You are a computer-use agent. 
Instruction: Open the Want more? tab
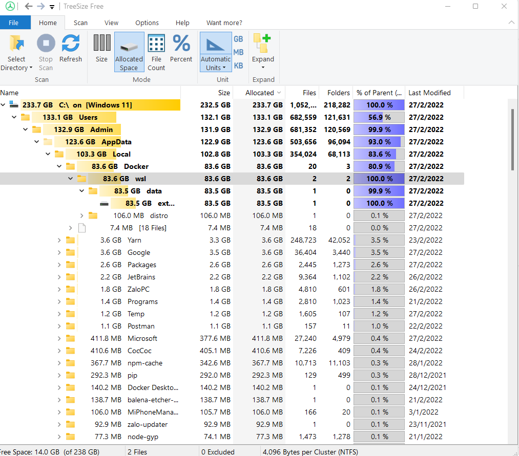pyautogui.click(x=224, y=23)
